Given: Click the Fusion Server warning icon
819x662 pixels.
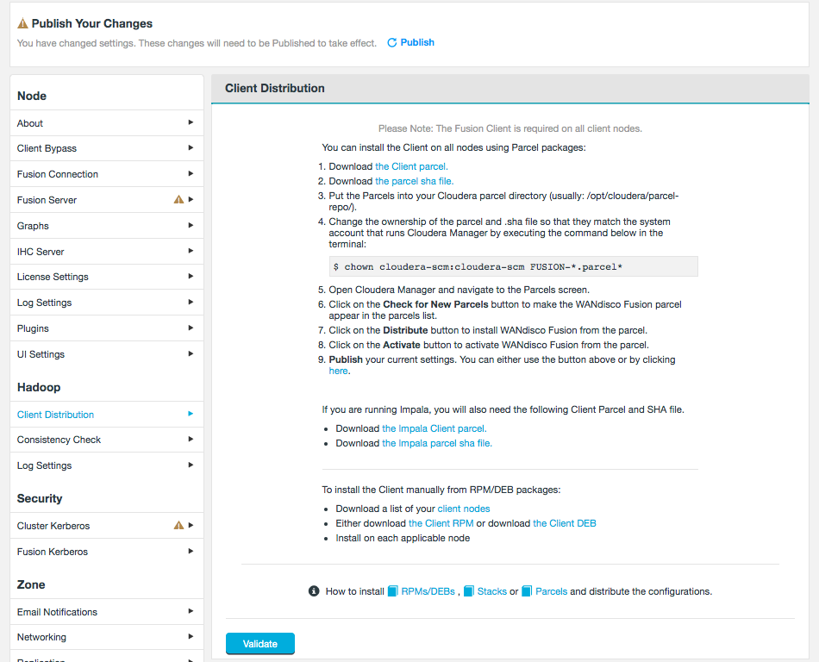Looking at the screenshot, I should [x=178, y=199].
